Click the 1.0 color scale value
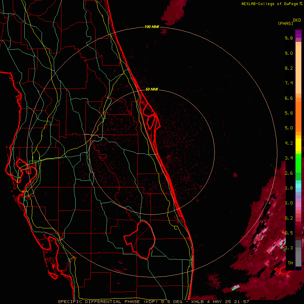 click(289, 203)
